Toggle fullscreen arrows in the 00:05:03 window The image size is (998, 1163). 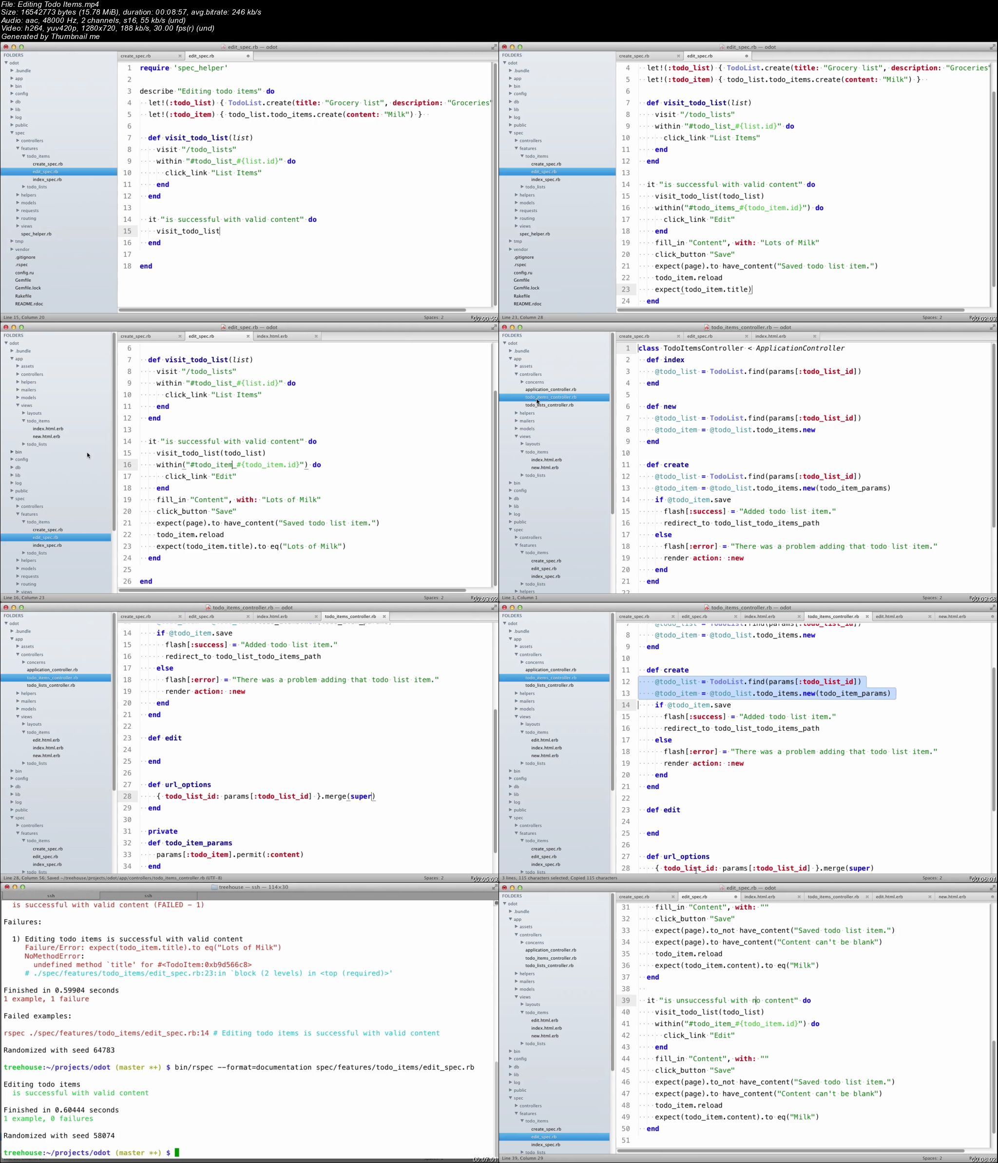[x=494, y=607]
